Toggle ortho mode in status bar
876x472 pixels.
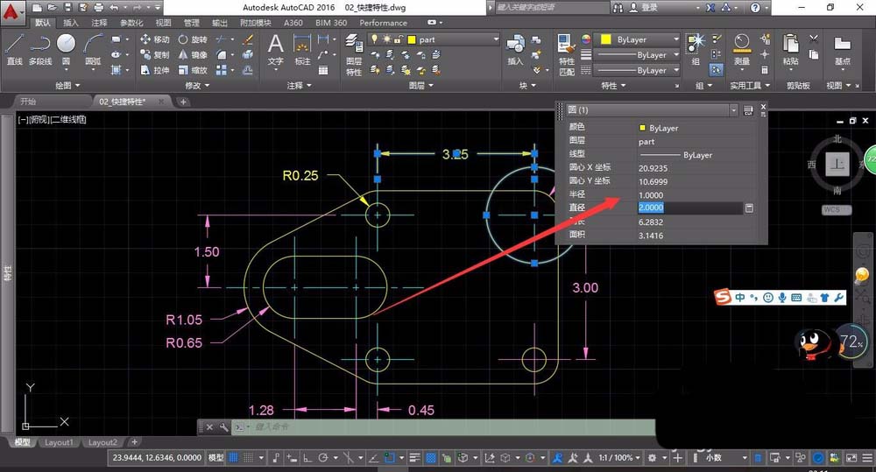pos(307,457)
